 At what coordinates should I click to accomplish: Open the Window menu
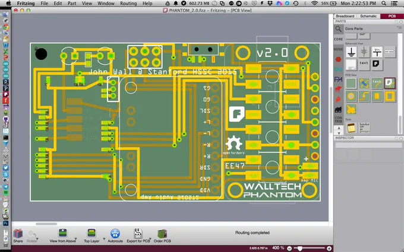pyautogui.click(x=106, y=4)
